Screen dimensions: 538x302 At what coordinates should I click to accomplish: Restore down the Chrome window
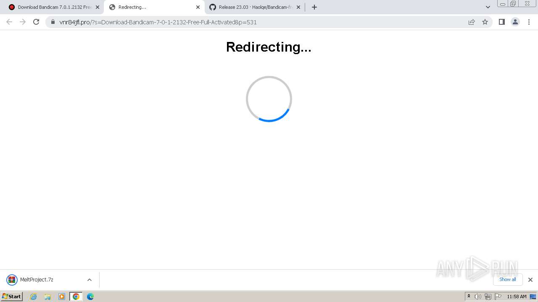[x=513, y=4]
